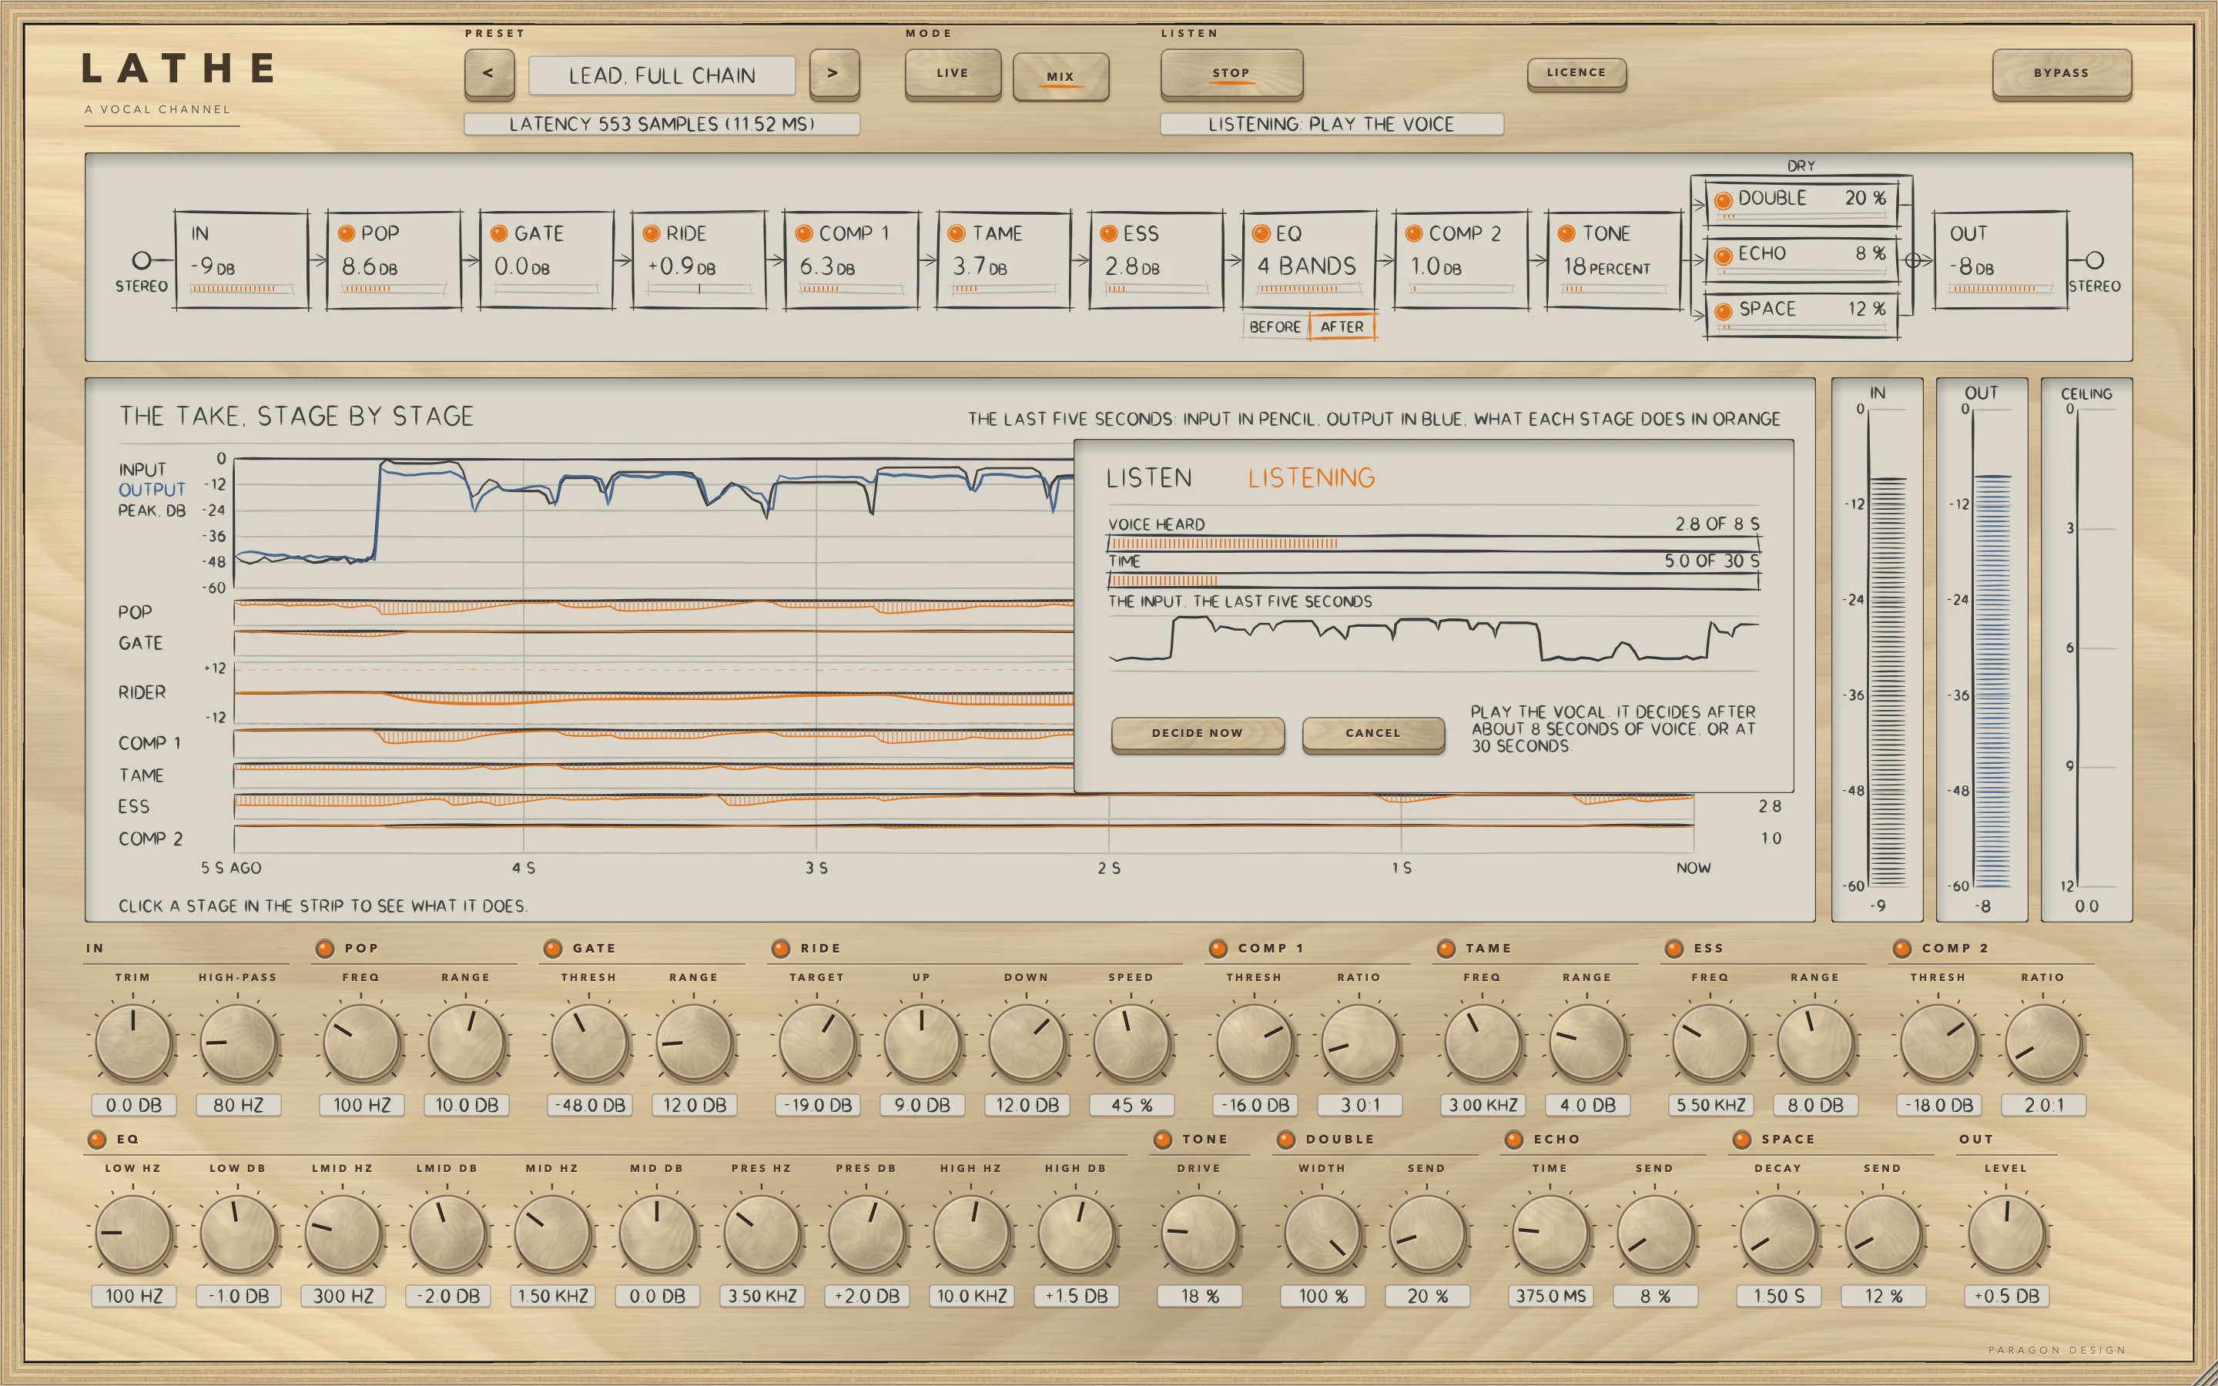Switch mode to LIVE

coord(952,73)
